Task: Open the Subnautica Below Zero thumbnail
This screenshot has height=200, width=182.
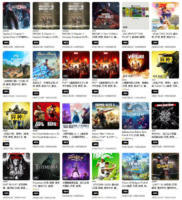Action: point(135,116)
